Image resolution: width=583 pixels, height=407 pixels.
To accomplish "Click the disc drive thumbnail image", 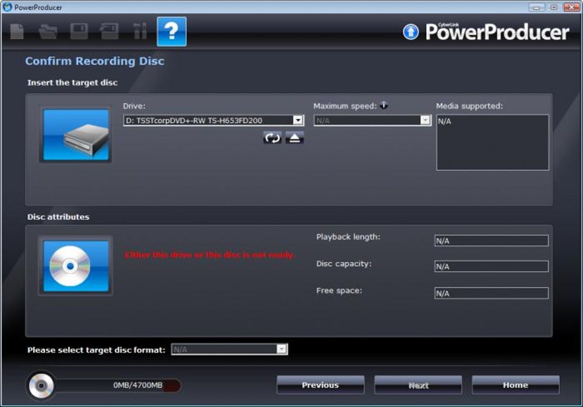I will click(76, 135).
